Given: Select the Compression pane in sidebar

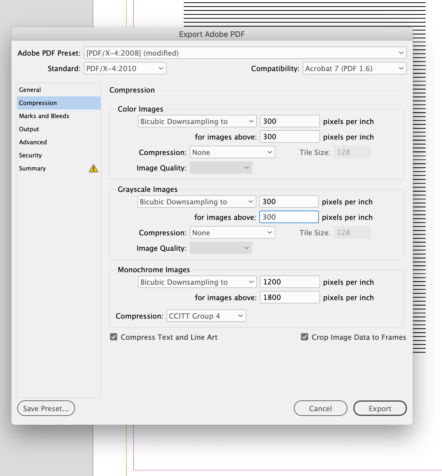Looking at the screenshot, I should click(x=59, y=103).
